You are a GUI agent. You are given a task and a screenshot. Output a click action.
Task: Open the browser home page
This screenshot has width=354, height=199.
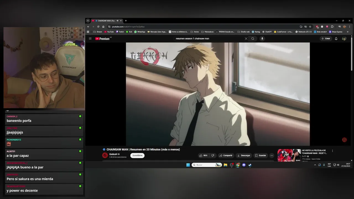[x=103, y=27]
